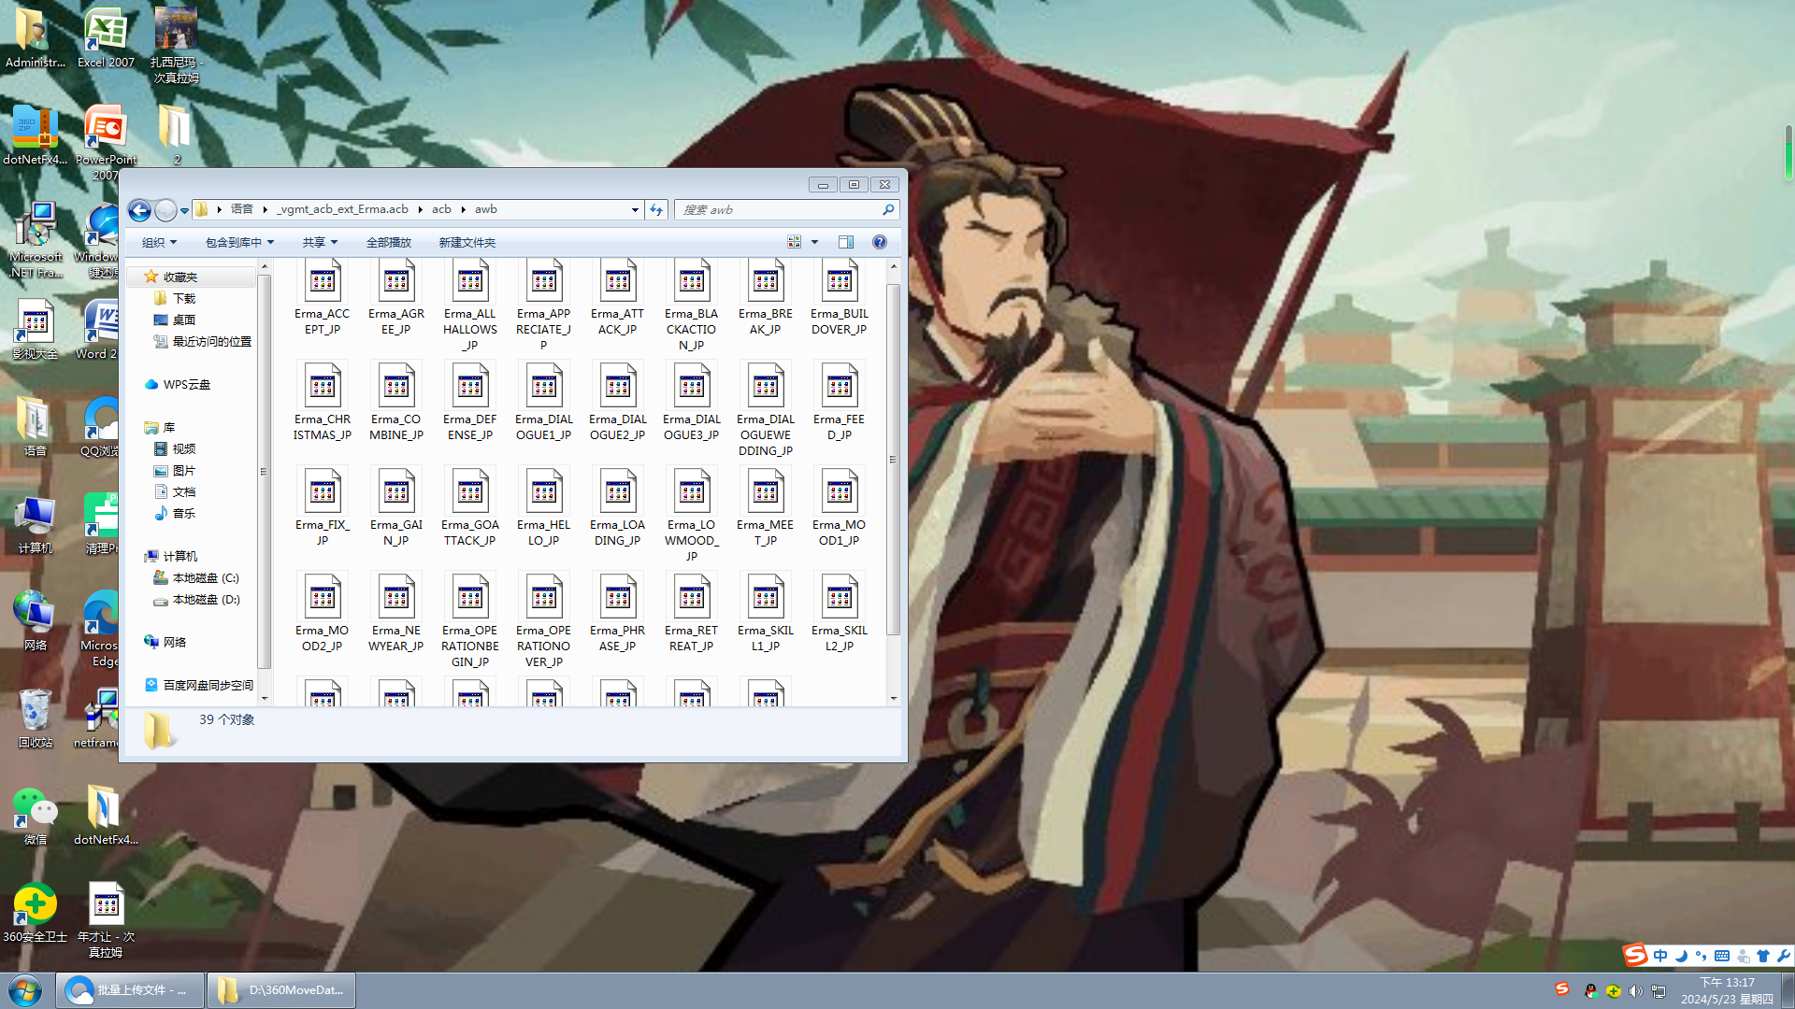Viewport: 1795px width, 1009px height.
Task: Open the 共享 dropdown menu
Action: pyautogui.click(x=320, y=243)
